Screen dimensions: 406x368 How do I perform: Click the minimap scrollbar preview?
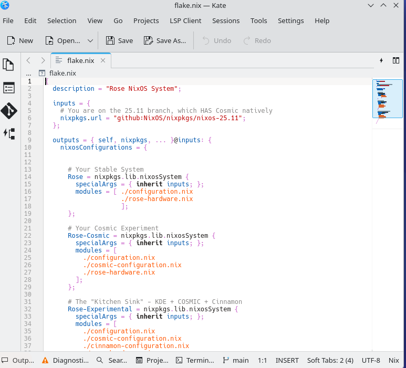[x=387, y=99]
